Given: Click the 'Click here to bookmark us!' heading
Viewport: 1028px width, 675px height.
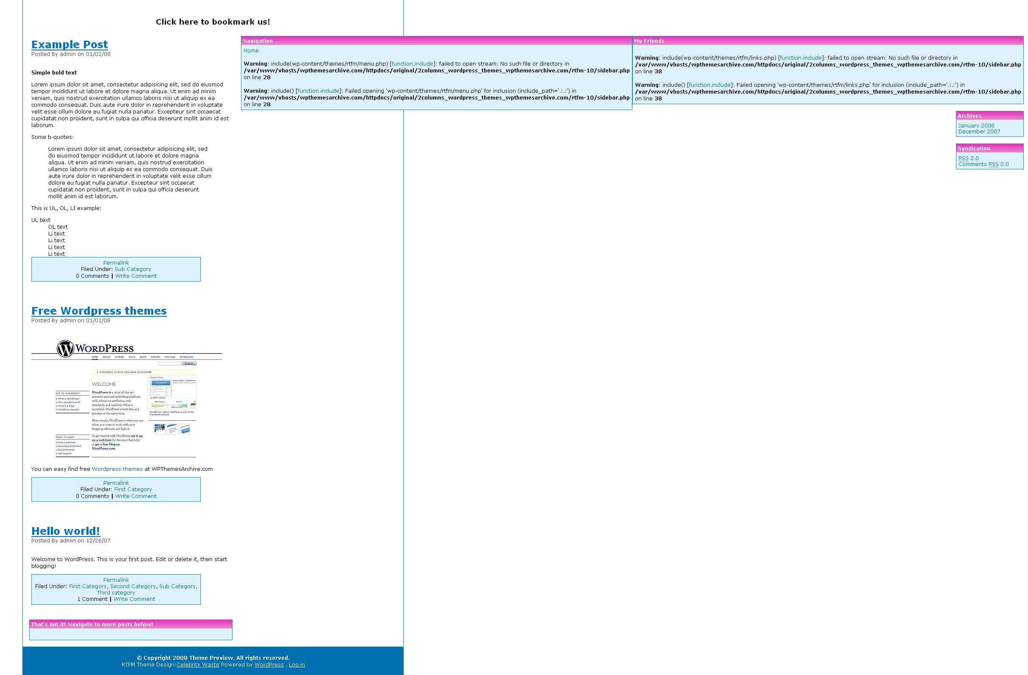Looking at the screenshot, I should tap(213, 22).
